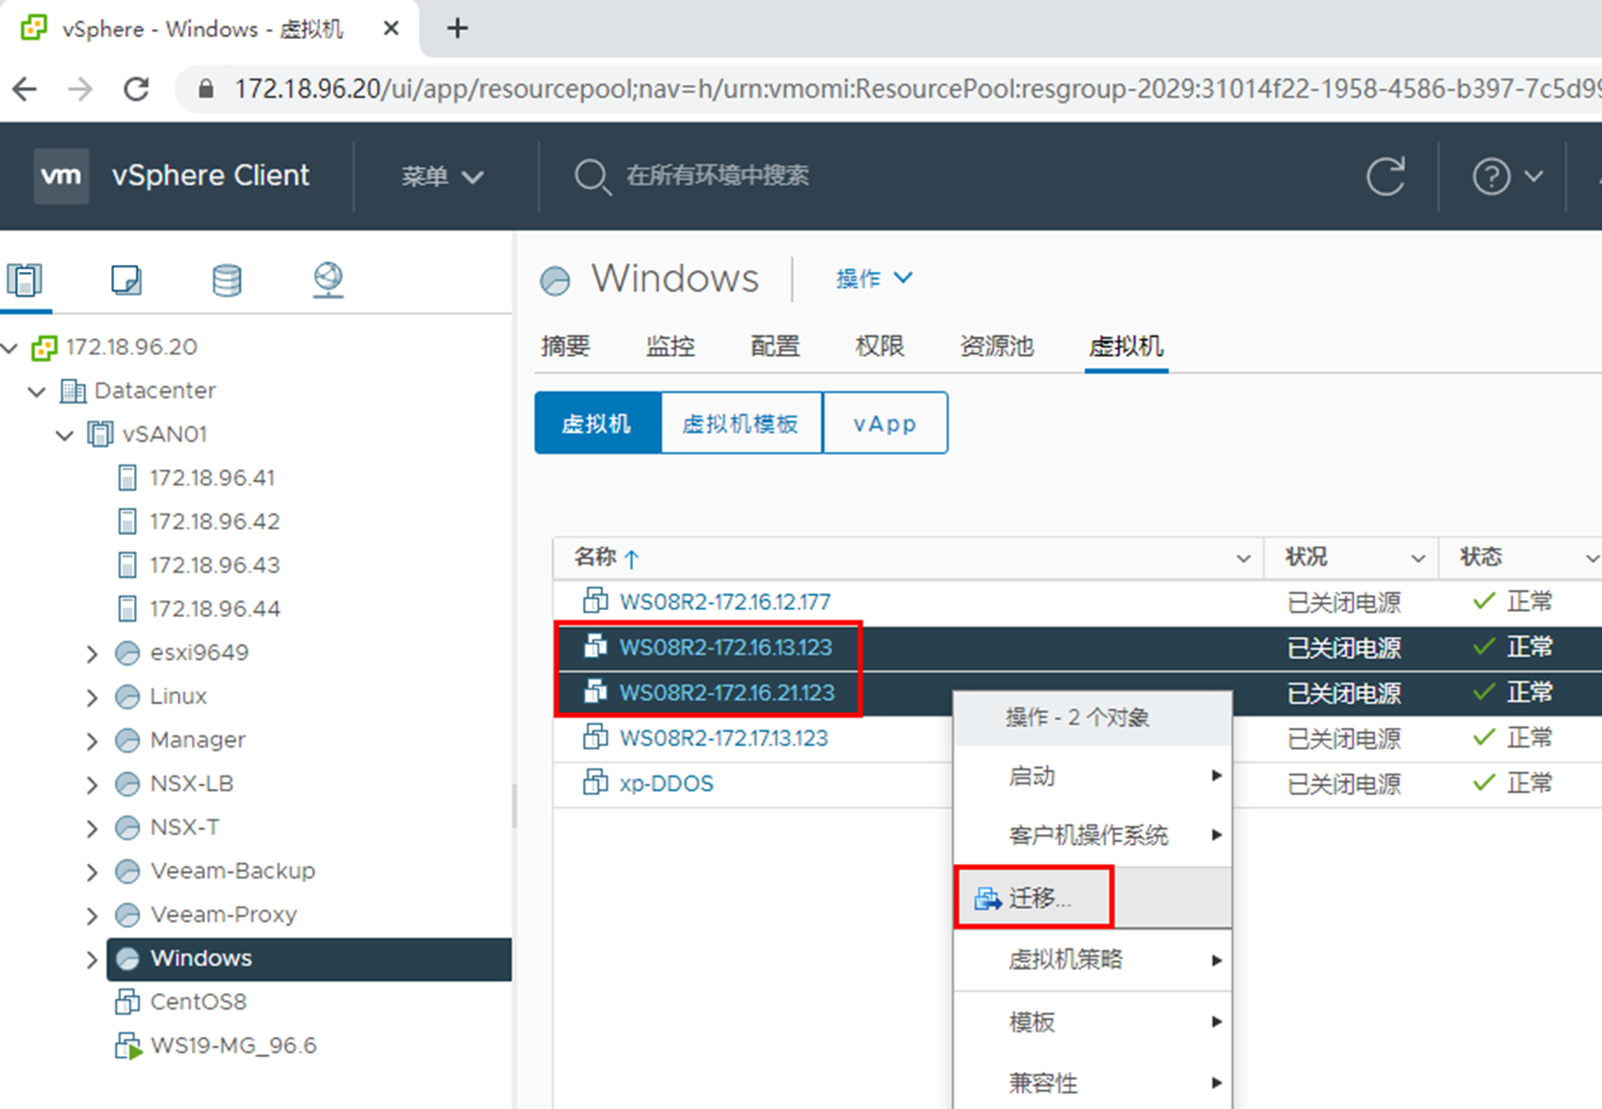Open the help question mark icon
Viewport: 1602px width, 1109px height.
pos(1492,176)
